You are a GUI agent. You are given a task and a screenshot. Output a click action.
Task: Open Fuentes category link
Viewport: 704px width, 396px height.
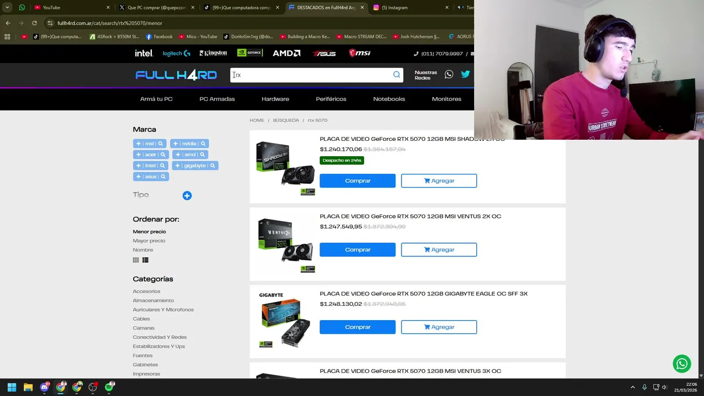[x=142, y=355]
